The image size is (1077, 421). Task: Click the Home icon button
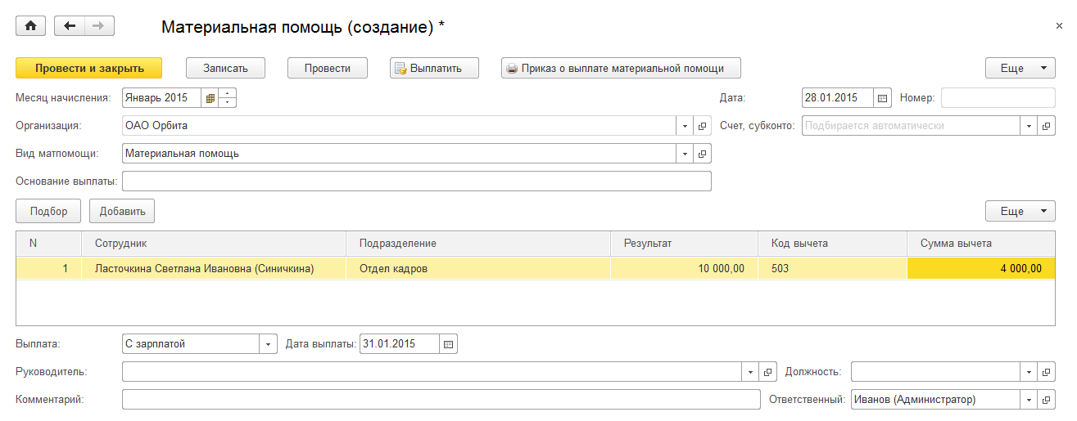[x=31, y=26]
